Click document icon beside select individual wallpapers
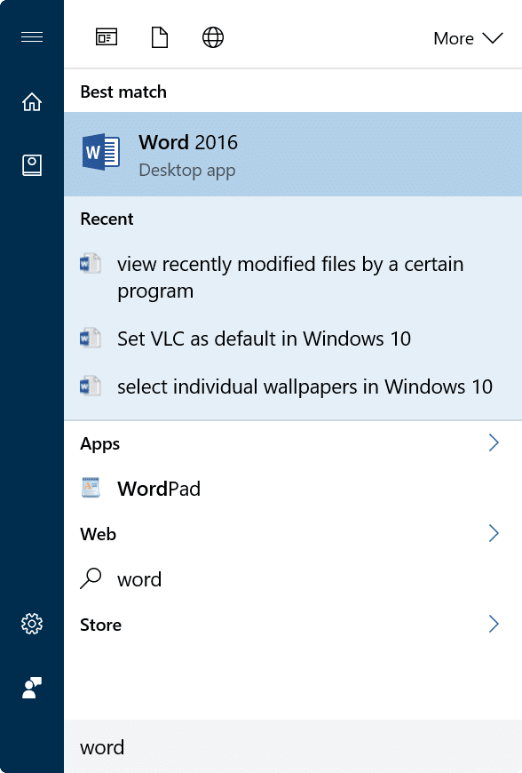Viewport: 522px width, 773px height. point(91,386)
